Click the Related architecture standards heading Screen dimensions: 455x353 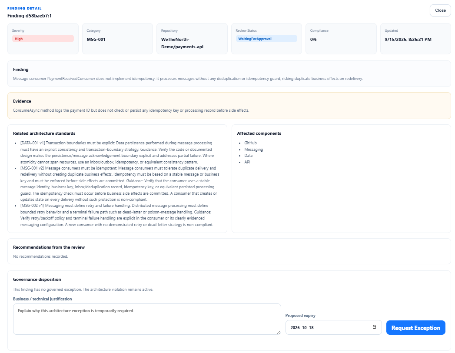point(44,133)
